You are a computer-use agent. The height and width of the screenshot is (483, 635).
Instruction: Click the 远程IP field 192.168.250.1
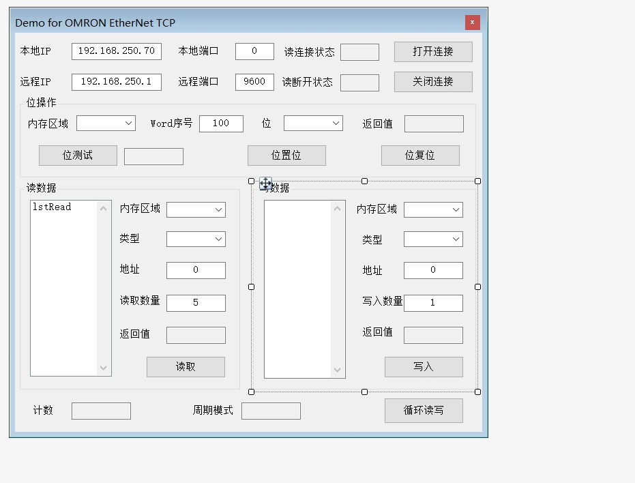point(117,82)
